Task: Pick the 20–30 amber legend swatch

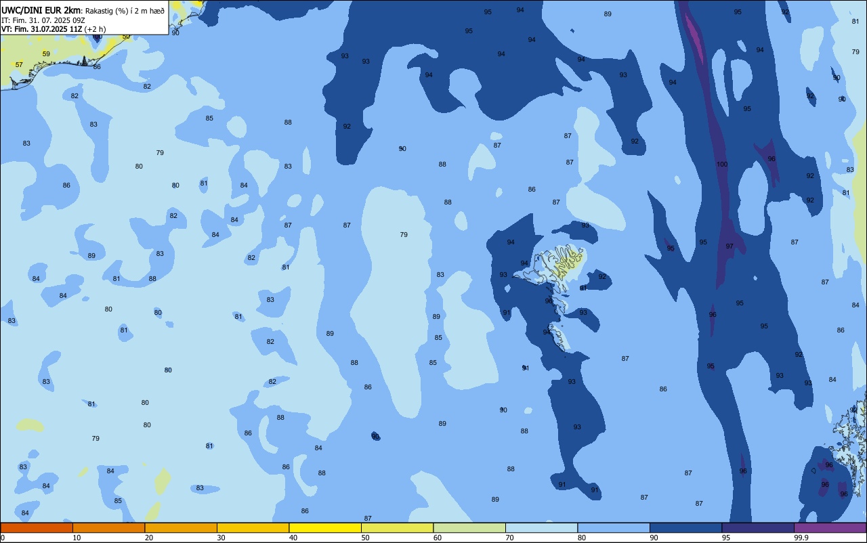Action: pyautogui.click(x=181, y=527)
